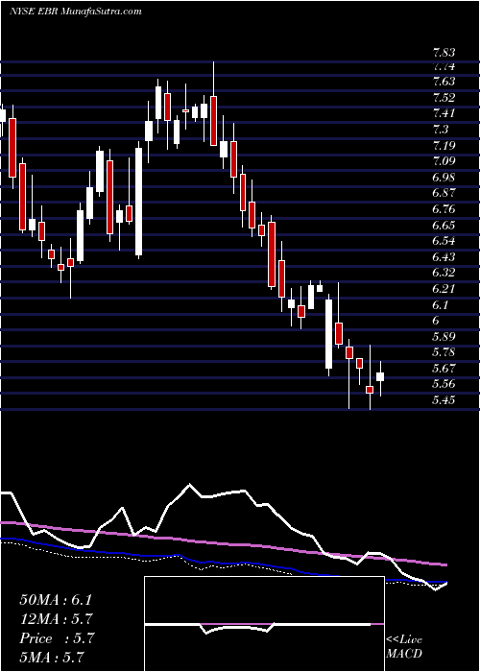Click the 6.32 price axis label
The width and height of the screenshot is (480, 672).
(444, 273)
